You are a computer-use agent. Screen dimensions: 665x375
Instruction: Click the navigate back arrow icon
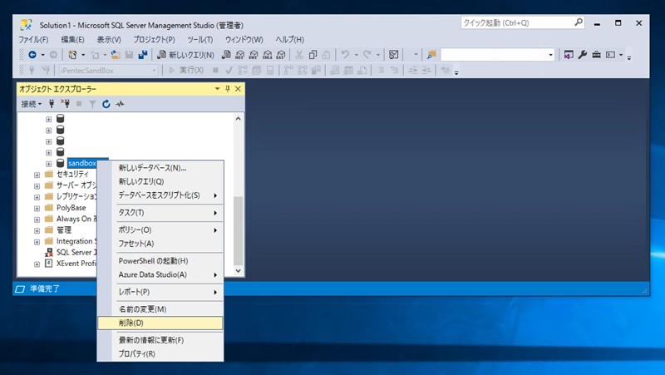32,55
